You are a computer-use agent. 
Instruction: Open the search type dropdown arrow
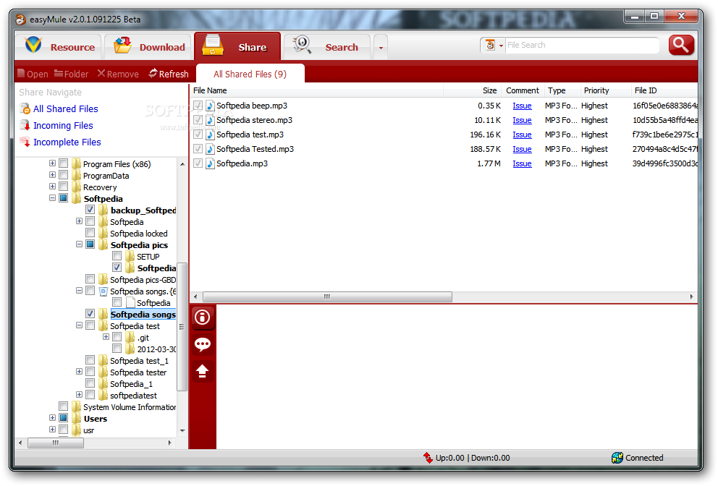pyautogui.click(x=501, y=46)
